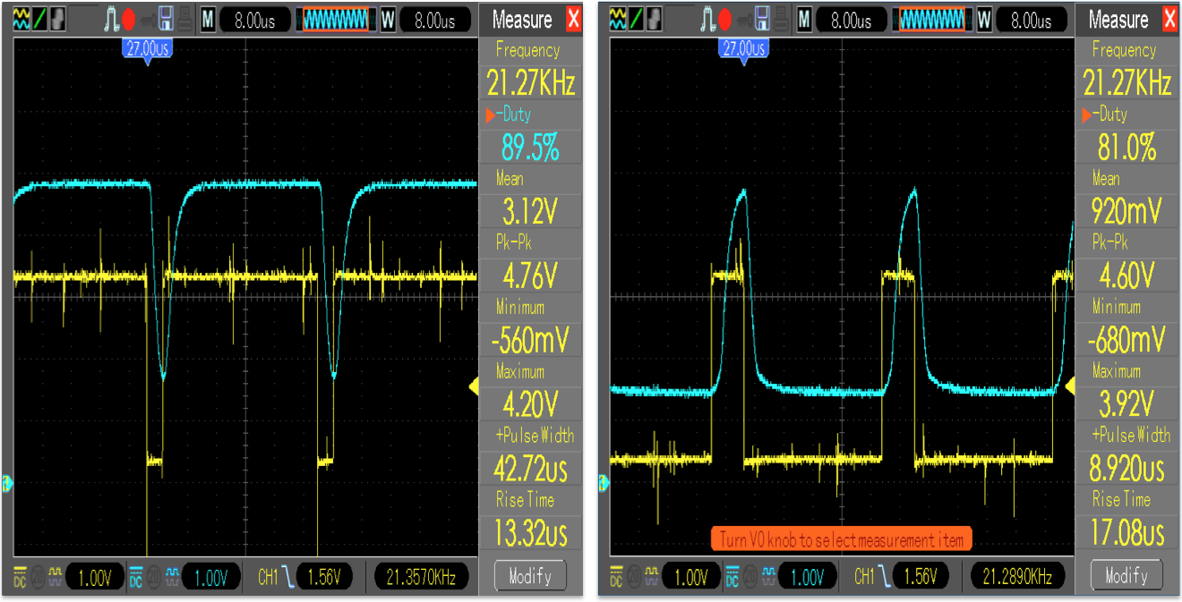Click the floppy disk save icon on left scope
This screenshot has width=1182, height=602.
coord(165,20)
